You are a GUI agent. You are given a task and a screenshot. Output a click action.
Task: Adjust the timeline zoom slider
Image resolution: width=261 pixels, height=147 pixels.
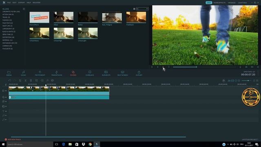tap(246, 81)
